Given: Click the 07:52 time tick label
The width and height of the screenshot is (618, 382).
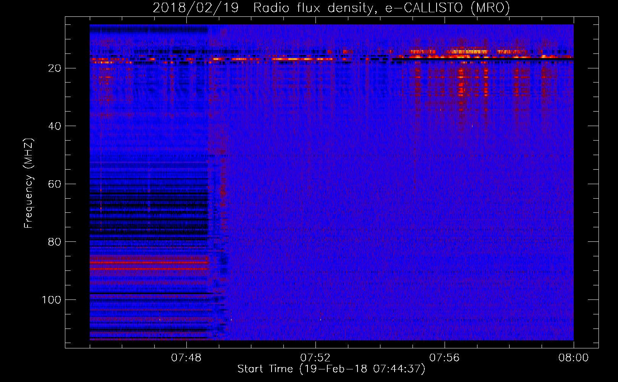Looking at the screenshot, I should tap(315, 358).
